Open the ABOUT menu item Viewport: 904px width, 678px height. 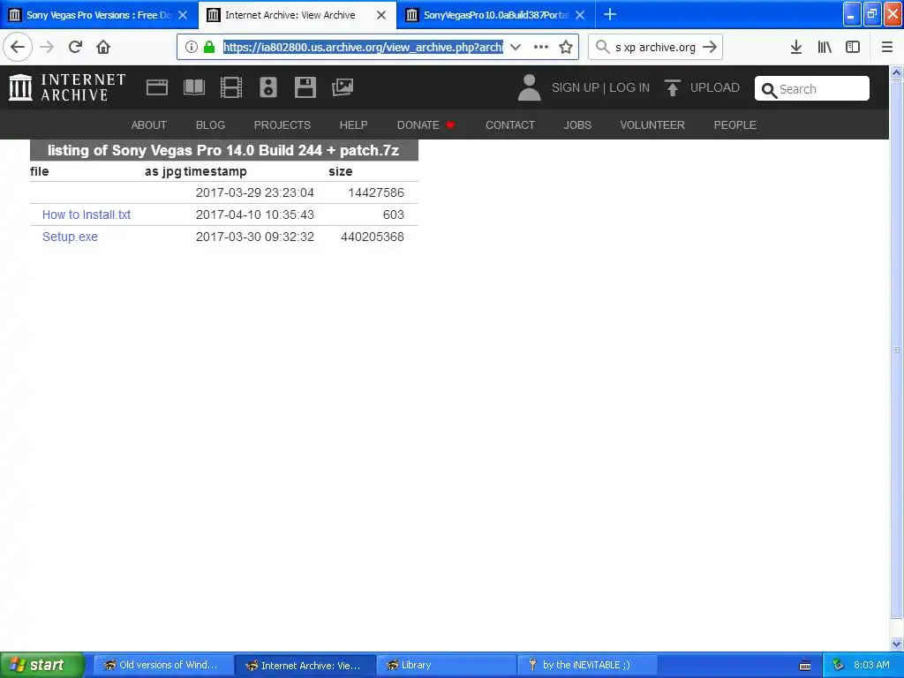click(148, 125)
